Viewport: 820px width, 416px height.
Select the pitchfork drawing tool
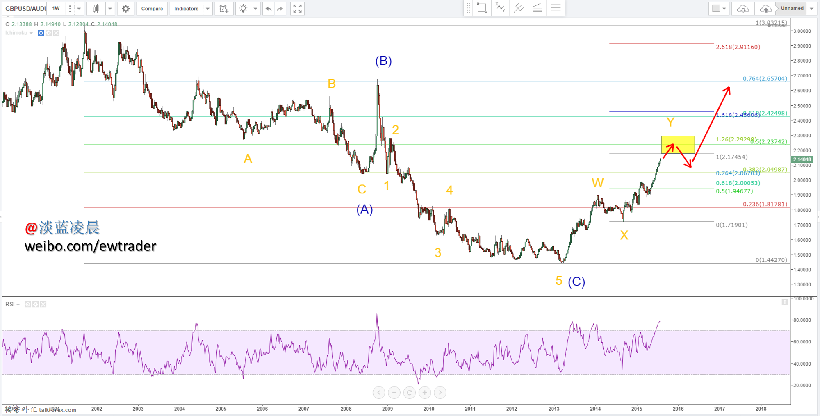519,8
